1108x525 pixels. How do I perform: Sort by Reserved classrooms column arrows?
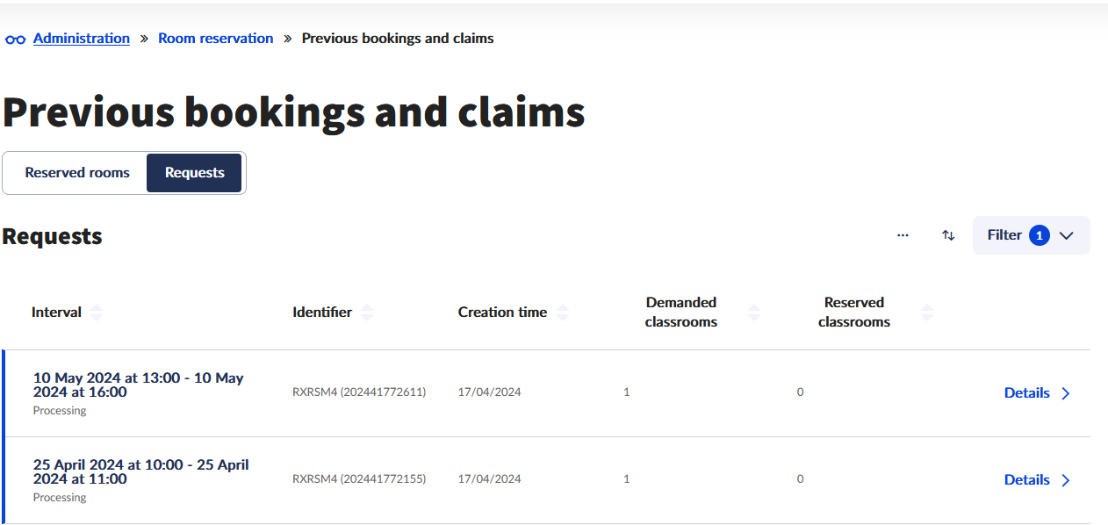tap(926, 313)
